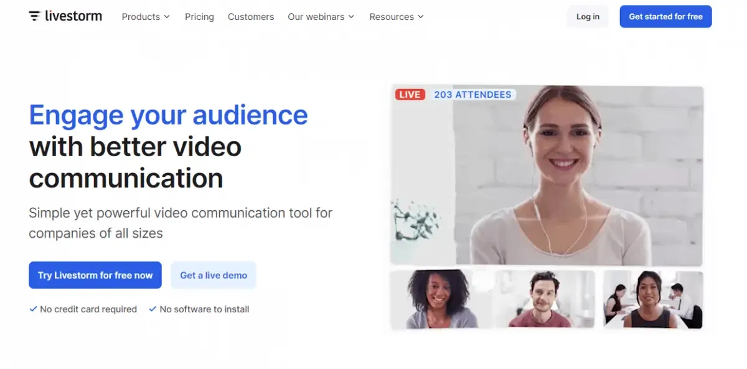Click the No credit card required checkmark
This screenshot has height=369, width=747.
pyautogui.click(x=33, y=309)
